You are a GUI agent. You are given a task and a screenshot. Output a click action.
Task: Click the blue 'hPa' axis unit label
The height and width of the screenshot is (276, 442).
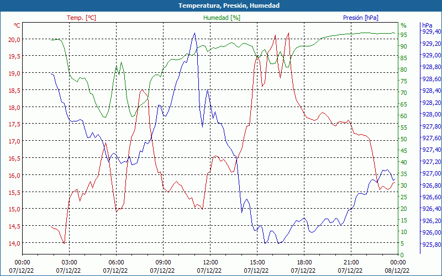[x=427, y=25]
